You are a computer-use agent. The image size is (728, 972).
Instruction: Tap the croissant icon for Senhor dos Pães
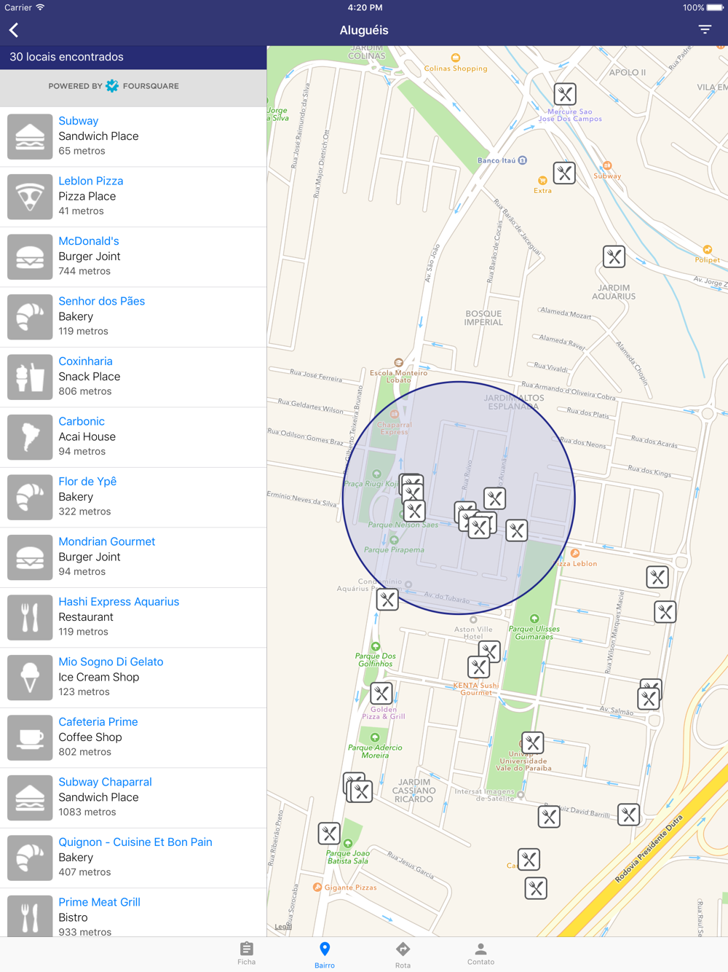(30, 317)
